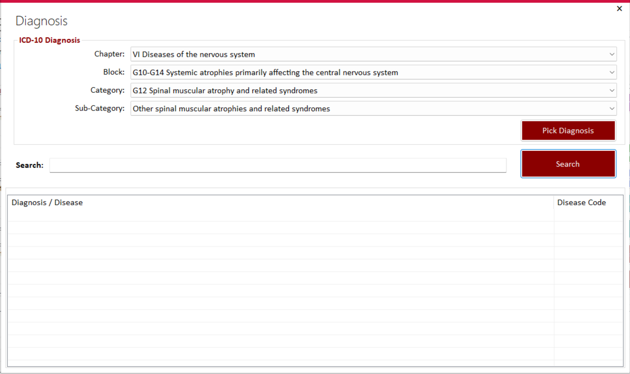Click the Search button
630x374 pixels.
568,164
